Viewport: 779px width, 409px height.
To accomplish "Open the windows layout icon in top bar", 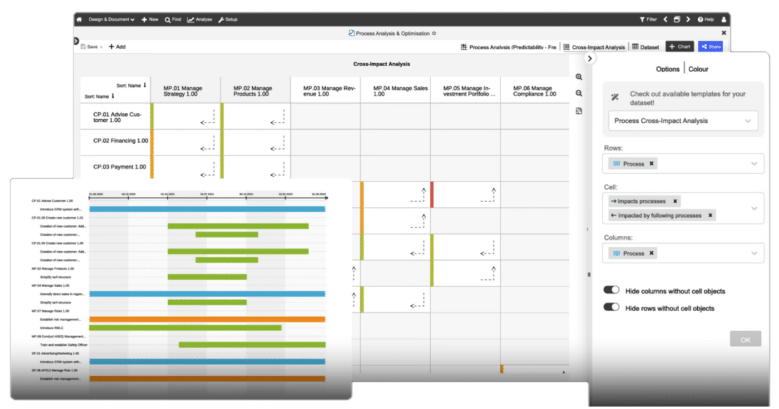I will (676, 19).
